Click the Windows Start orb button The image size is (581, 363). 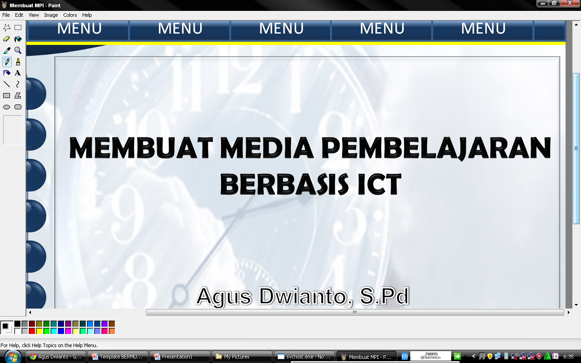click(12, 356)
